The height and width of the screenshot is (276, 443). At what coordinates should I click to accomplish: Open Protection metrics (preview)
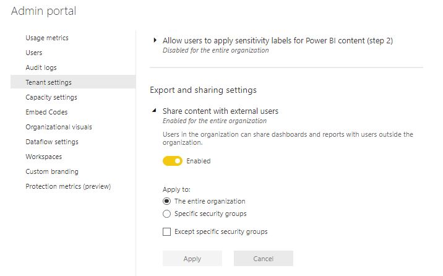(68, 186)
